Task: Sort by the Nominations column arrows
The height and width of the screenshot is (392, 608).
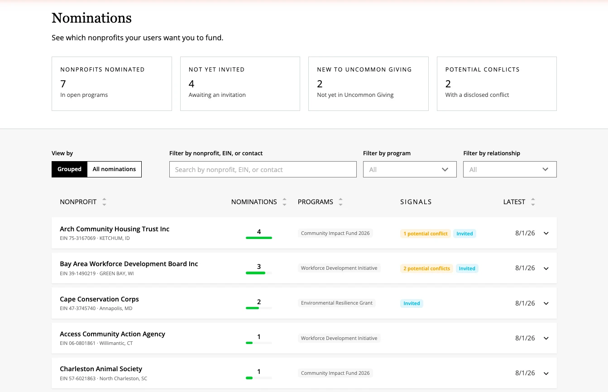Action: tap(284, 202)
